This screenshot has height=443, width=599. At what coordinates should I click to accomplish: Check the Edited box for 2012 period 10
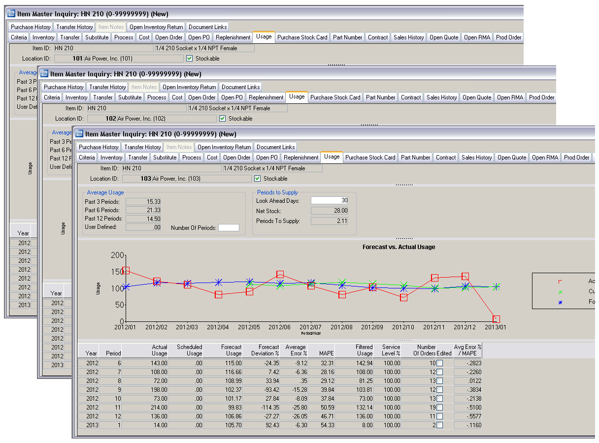coord(439,398)
